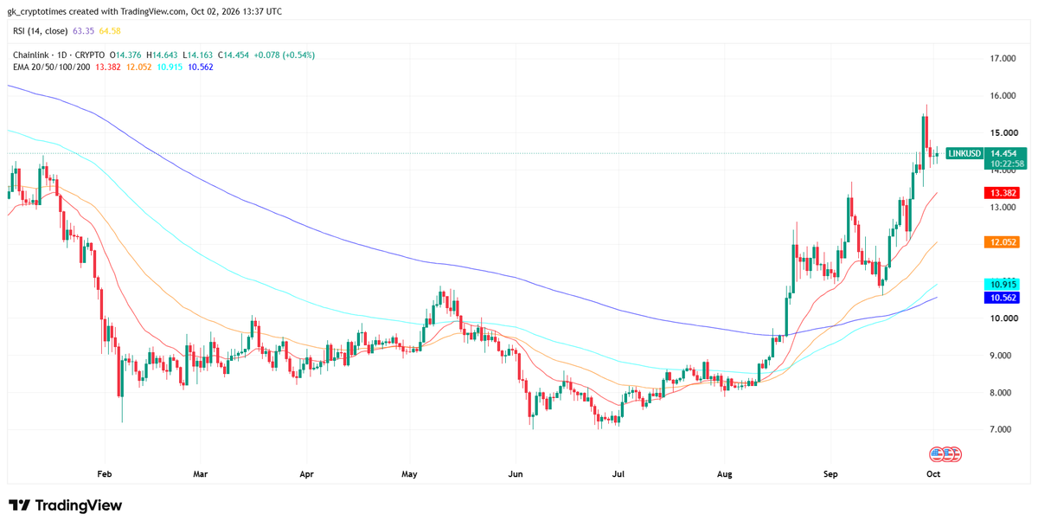The width and height of the screenshot is (1038, 527).
Task: Click the Jul label on time axis
Action: [618, 474]
